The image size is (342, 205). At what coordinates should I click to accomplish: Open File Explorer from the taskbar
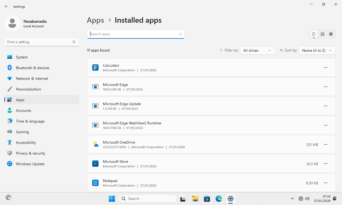195,199
